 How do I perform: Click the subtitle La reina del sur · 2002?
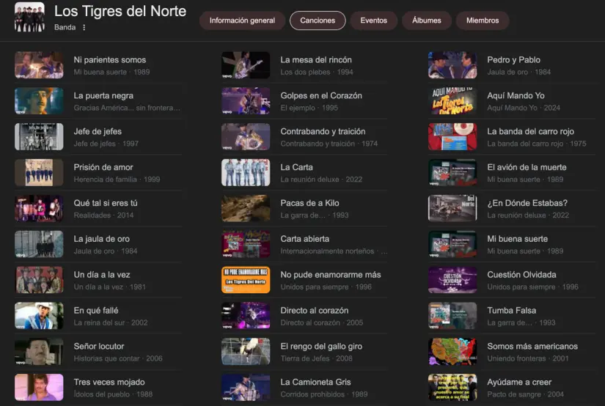(x=111, y=322)
